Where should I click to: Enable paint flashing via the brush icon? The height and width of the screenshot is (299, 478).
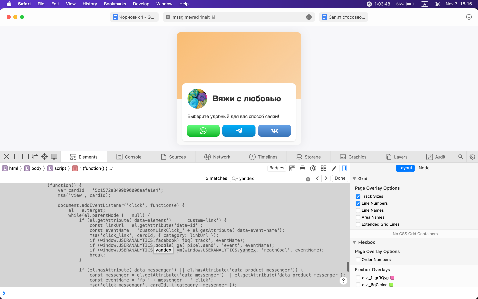tap(334, 168)
